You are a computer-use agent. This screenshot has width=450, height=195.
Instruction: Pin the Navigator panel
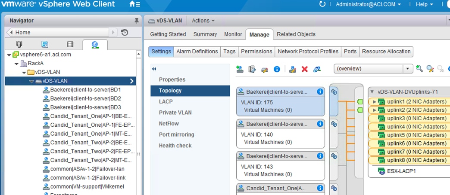(137, 21)
